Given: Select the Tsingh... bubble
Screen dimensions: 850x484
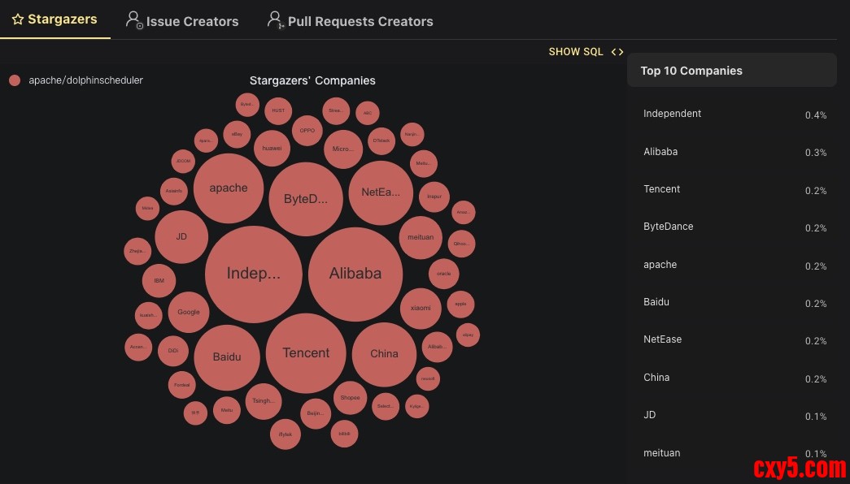Looking at the screenshot, I should pos(264,401).
